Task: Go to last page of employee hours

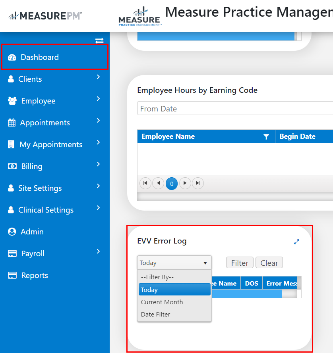Action: click(x=198, y=183)
